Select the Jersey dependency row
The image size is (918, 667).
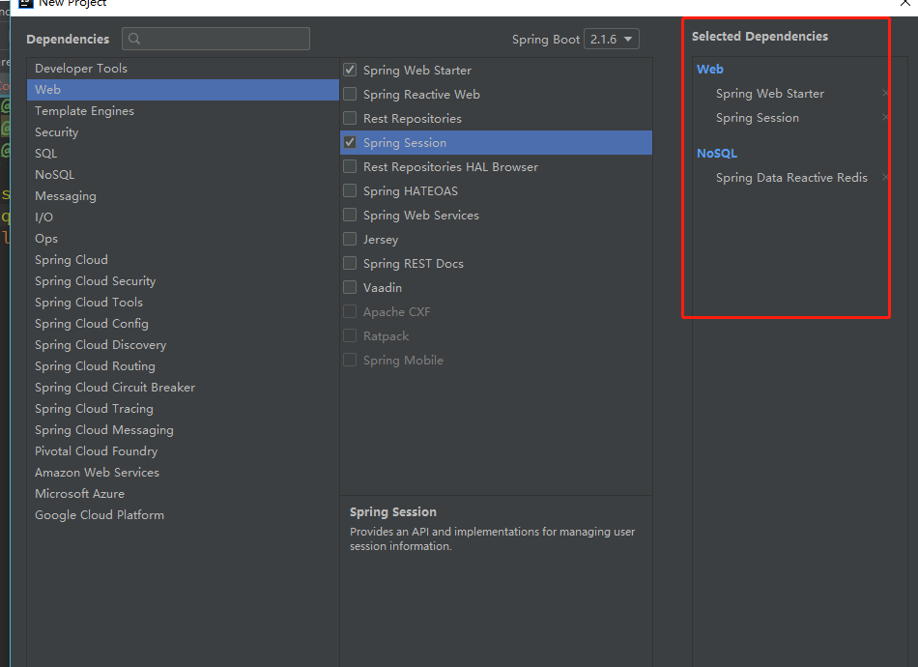pyautogui.click(x=381, y=240)
